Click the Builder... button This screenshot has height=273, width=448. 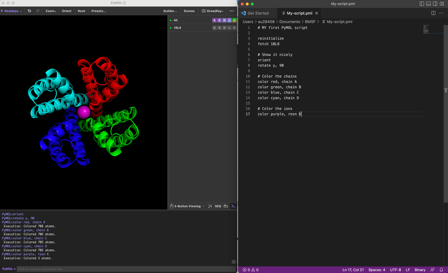pyautogui.click(x=170, y=11)
